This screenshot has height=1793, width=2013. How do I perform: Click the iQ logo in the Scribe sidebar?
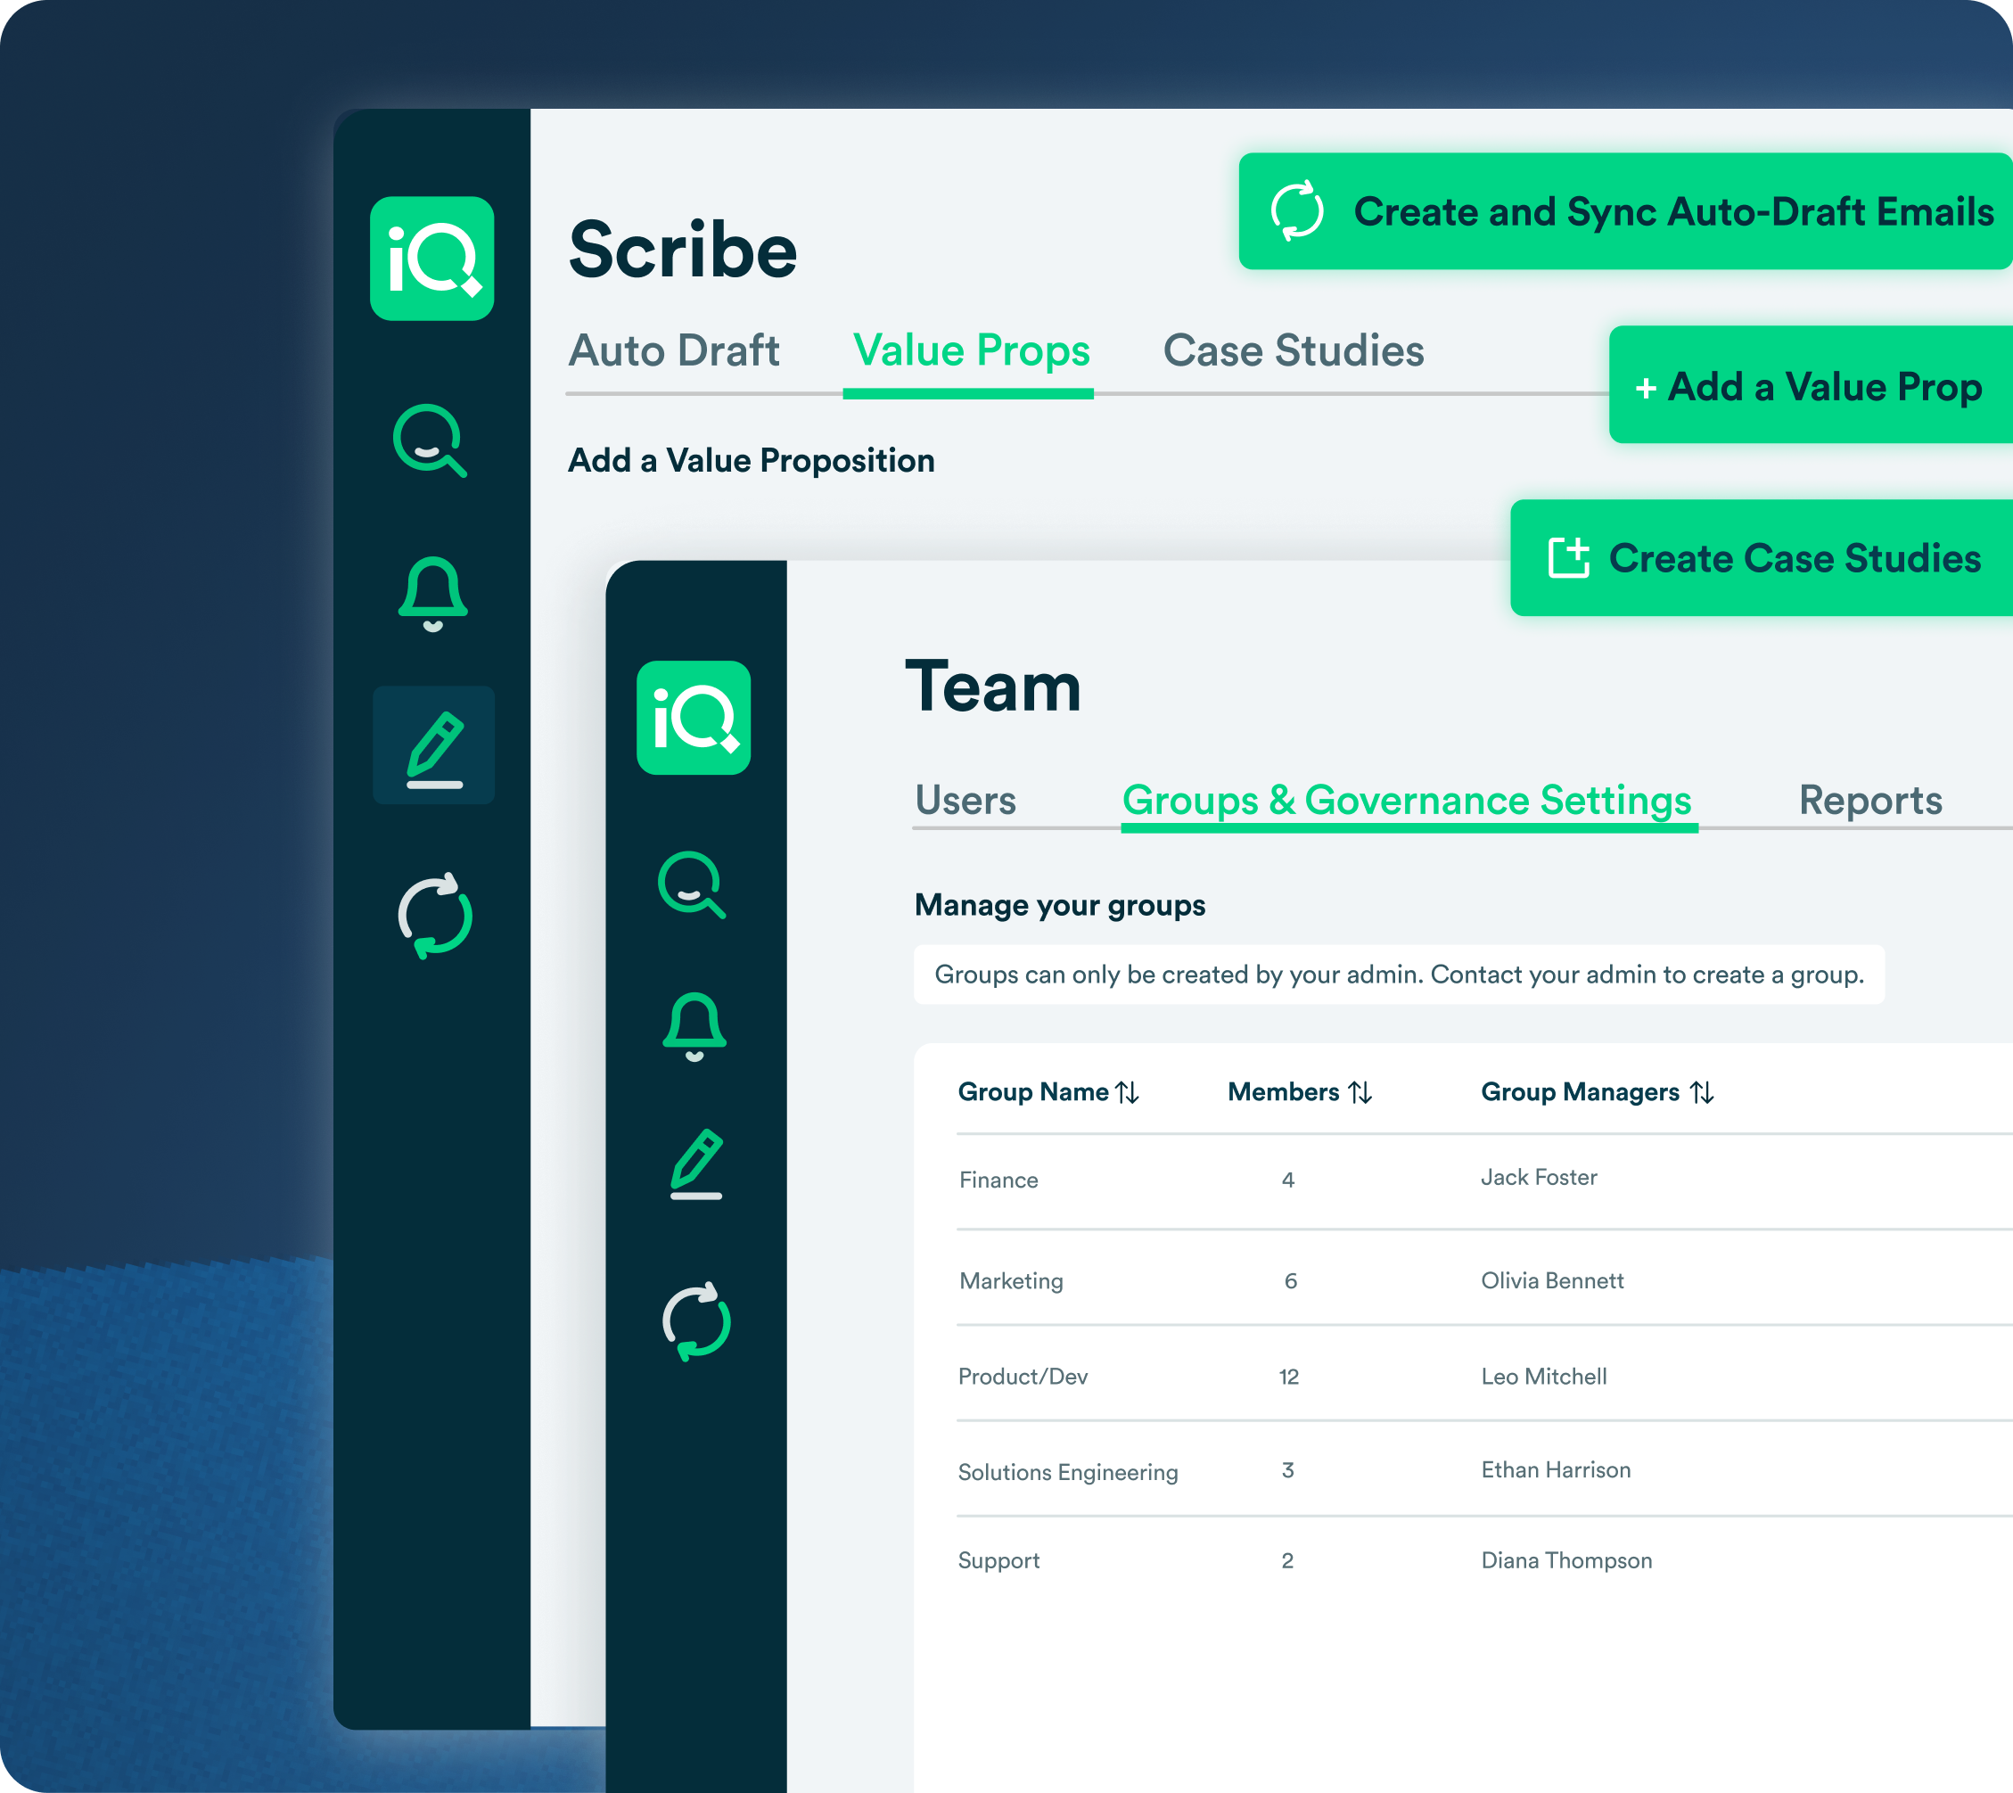431,258
